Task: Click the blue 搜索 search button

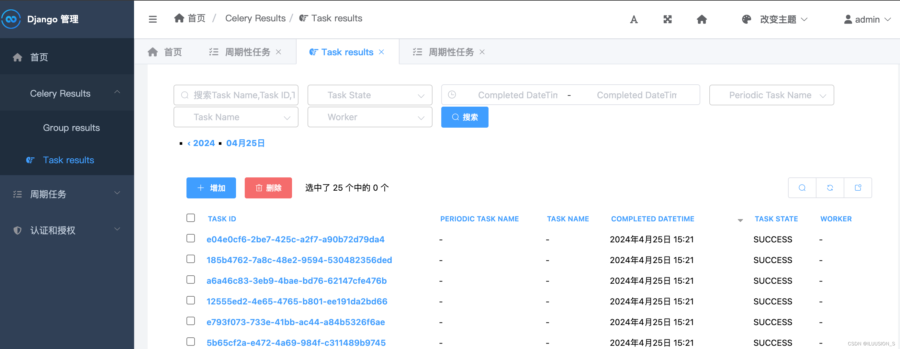Action: tap(465, 117)
